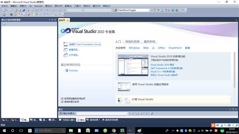Open Windows Start menu

click(x=4, y=131)
